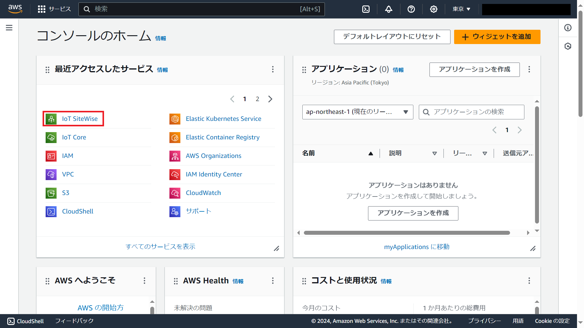Click the help question mark icon

coord(411,9)
